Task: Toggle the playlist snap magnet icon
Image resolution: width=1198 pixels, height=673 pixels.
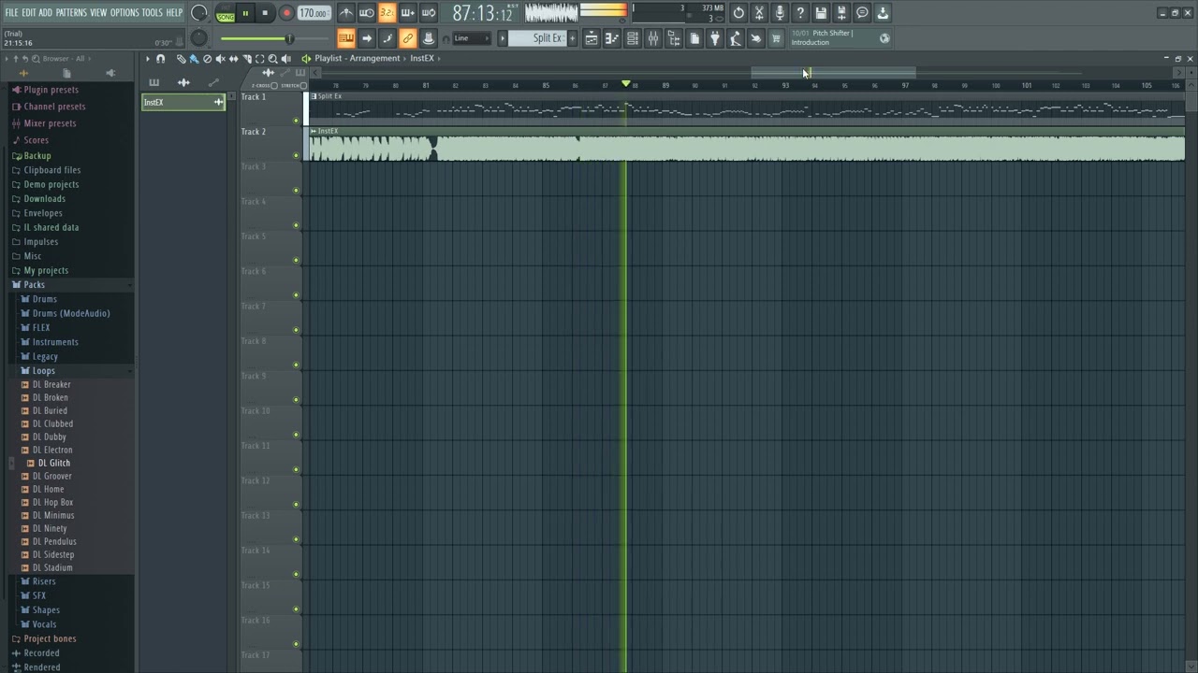Action: point(161,59)
